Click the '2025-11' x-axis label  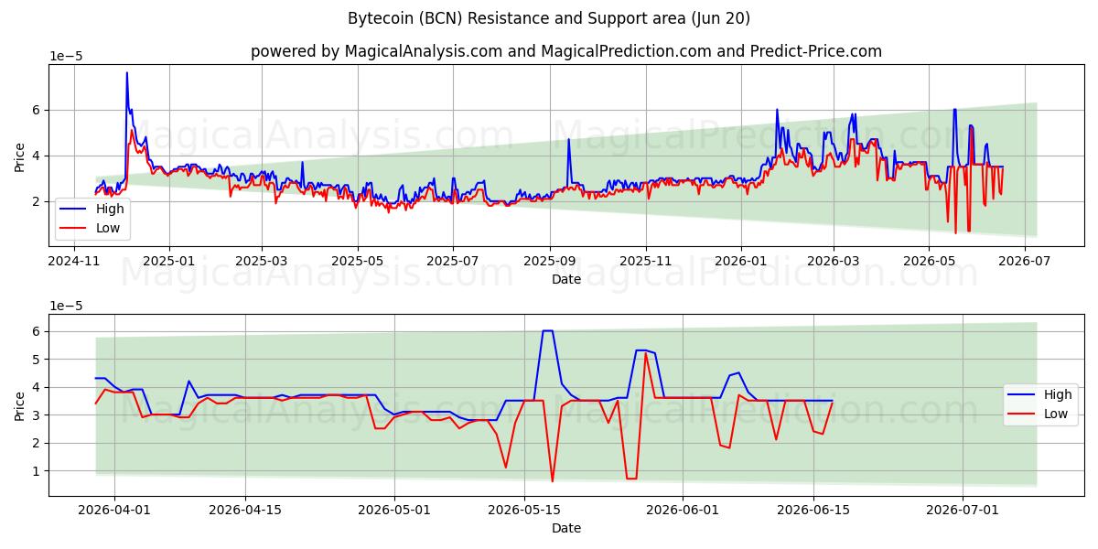tap(646, 261)
